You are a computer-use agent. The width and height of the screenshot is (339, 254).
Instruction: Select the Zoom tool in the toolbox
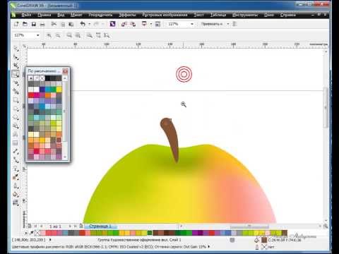point(16,74)
